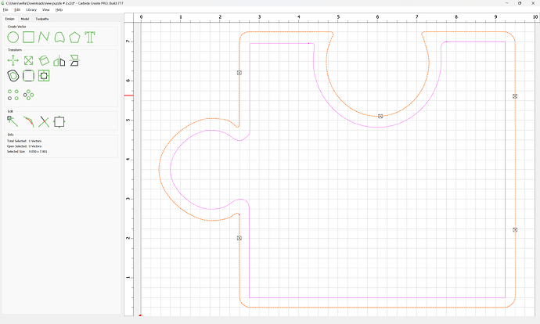Viewport: 540px width, 324px height.
Task: Select the Rectangle vector tool
Action: pos(28,37)
